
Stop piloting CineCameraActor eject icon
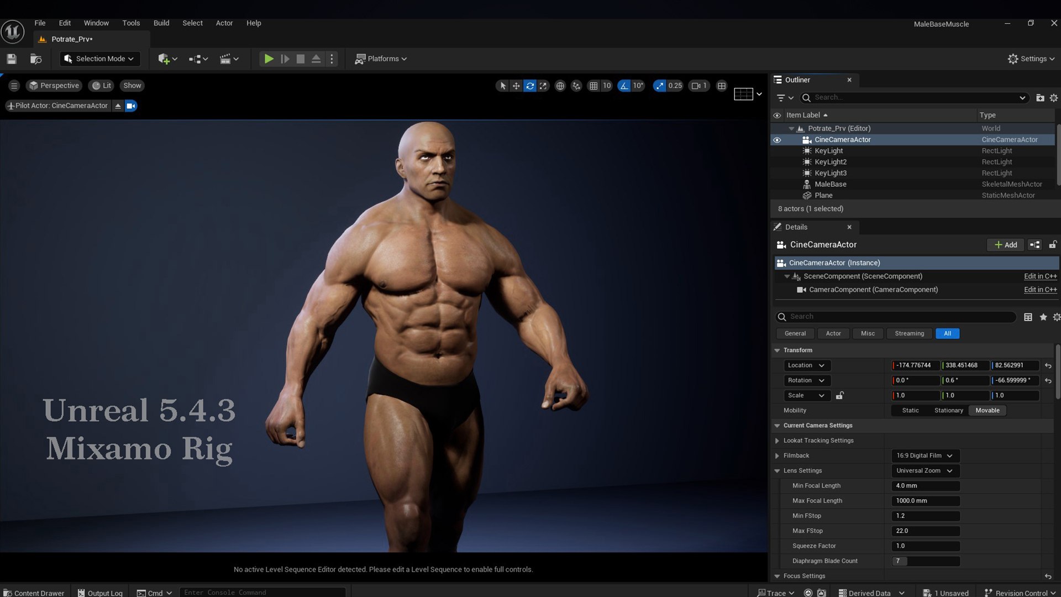tap(118, 106)
